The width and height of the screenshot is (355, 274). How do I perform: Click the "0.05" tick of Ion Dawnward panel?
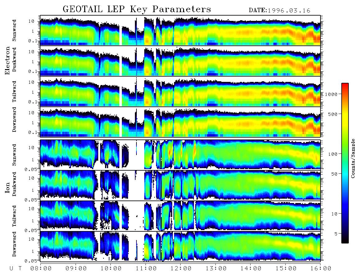coord(31,261)
